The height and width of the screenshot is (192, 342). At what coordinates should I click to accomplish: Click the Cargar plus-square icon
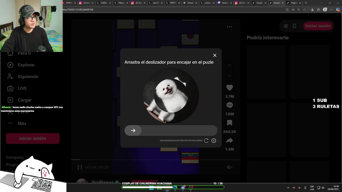tap(10, 100)
